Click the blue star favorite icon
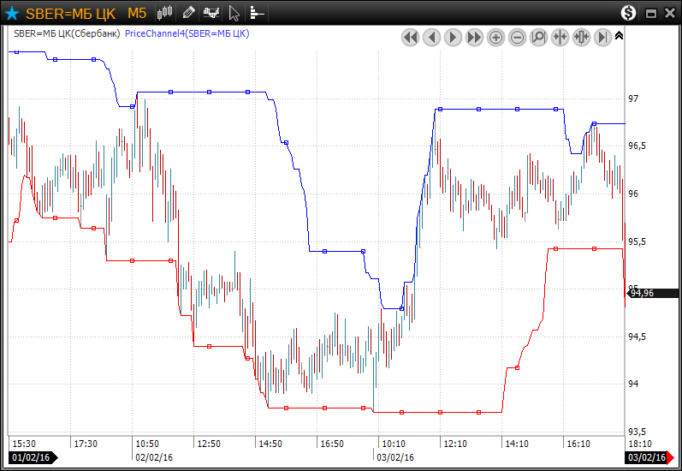 pos(12,13)
